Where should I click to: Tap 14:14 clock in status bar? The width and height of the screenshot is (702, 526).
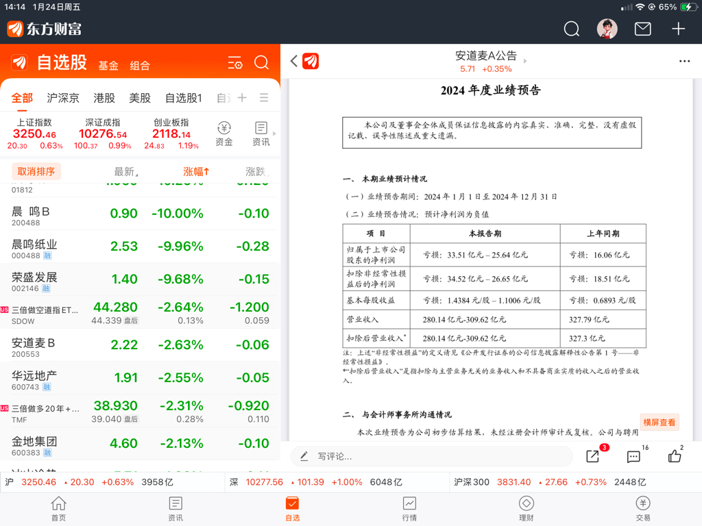pos(15,7)
